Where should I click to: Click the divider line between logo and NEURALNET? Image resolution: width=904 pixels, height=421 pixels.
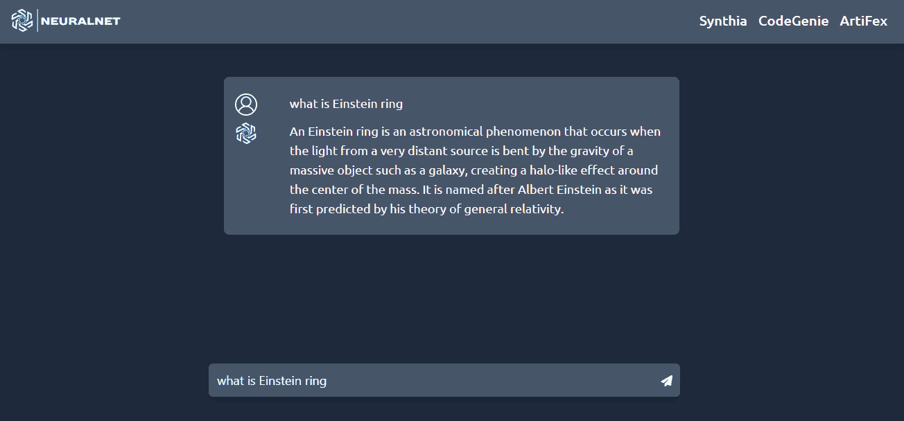(x=37, y=21)
